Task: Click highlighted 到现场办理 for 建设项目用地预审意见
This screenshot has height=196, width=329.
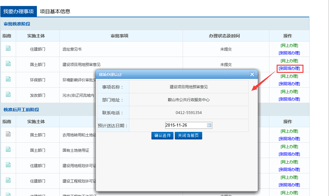Action: click(290, 68)
